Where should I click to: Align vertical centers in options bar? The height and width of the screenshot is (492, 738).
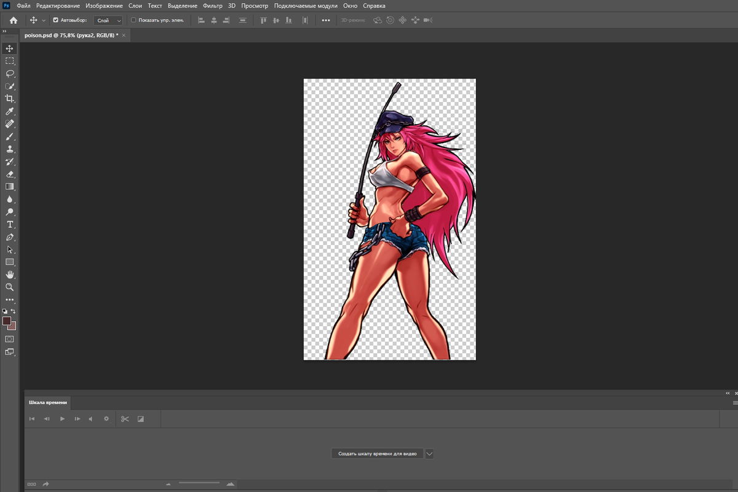point(276,20)
